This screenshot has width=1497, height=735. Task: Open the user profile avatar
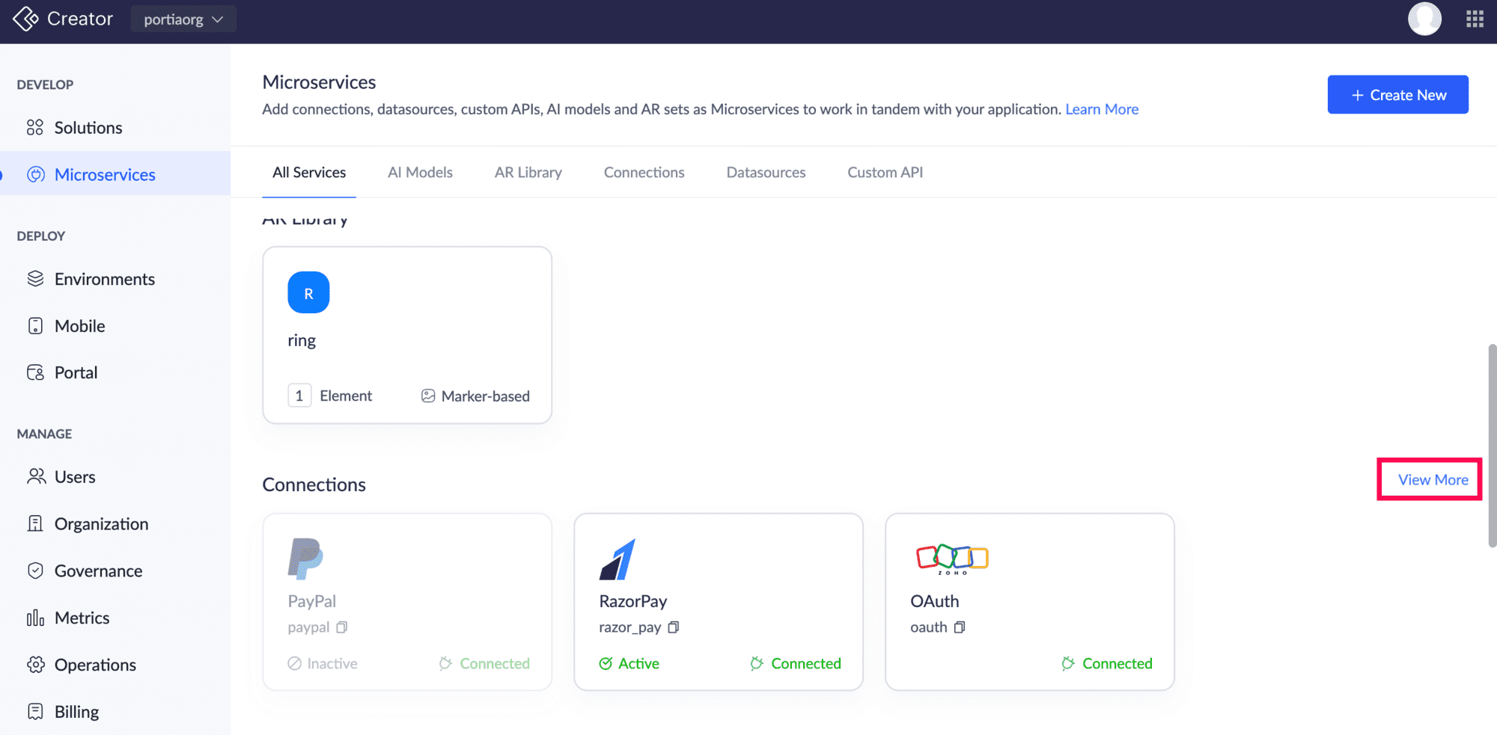[x=1424, y=19]
